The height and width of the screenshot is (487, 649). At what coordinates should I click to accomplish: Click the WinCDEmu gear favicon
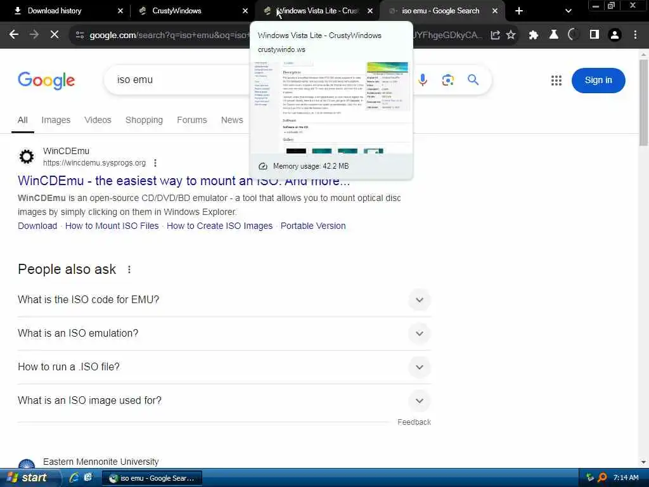pos(27,157)
